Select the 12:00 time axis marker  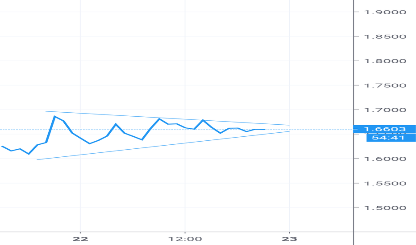pos(185,239)
